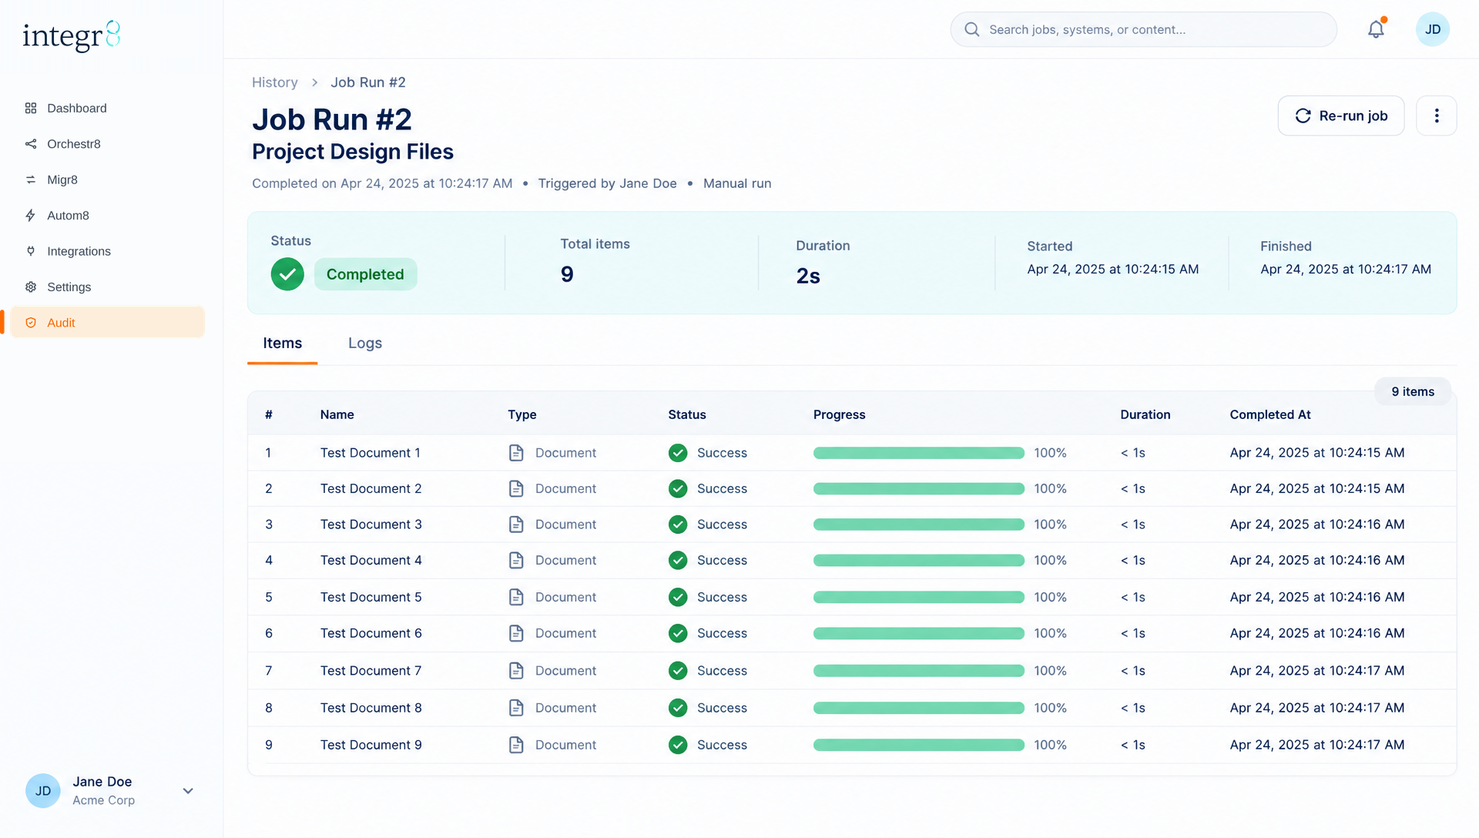Click the Migr8 arrows icon
The height and width of the screenshot is (838, 1479).
pos(31,179)
